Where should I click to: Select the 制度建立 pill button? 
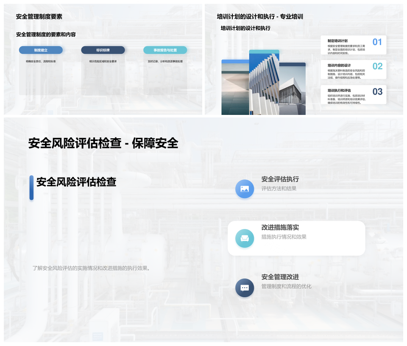pos(41,50)
